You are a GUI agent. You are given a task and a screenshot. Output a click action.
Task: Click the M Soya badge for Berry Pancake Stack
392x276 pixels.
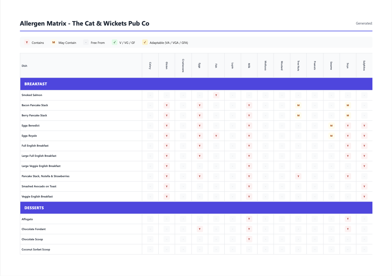(x=348, y=116)
